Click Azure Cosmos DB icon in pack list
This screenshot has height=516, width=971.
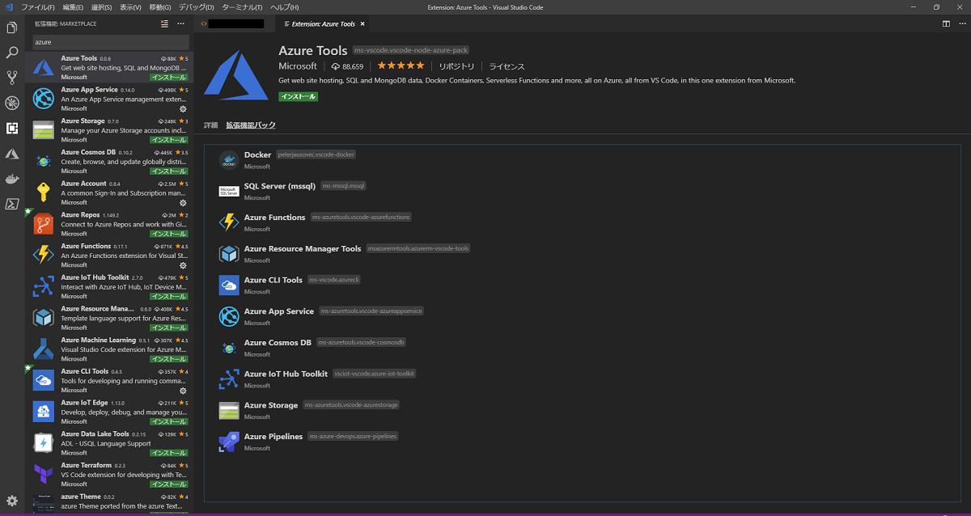pos(229,348)
